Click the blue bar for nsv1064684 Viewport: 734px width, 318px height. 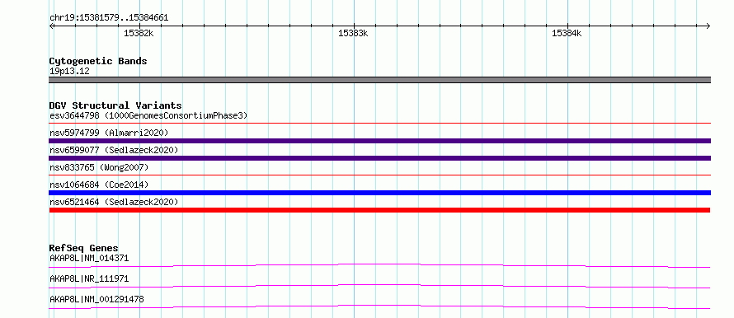pos(380,193)
